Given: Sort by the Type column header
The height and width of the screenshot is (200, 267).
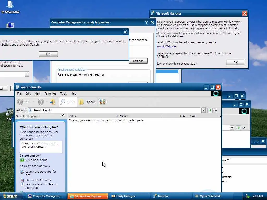Looking at the screenshot, I should tap(202, 116).
